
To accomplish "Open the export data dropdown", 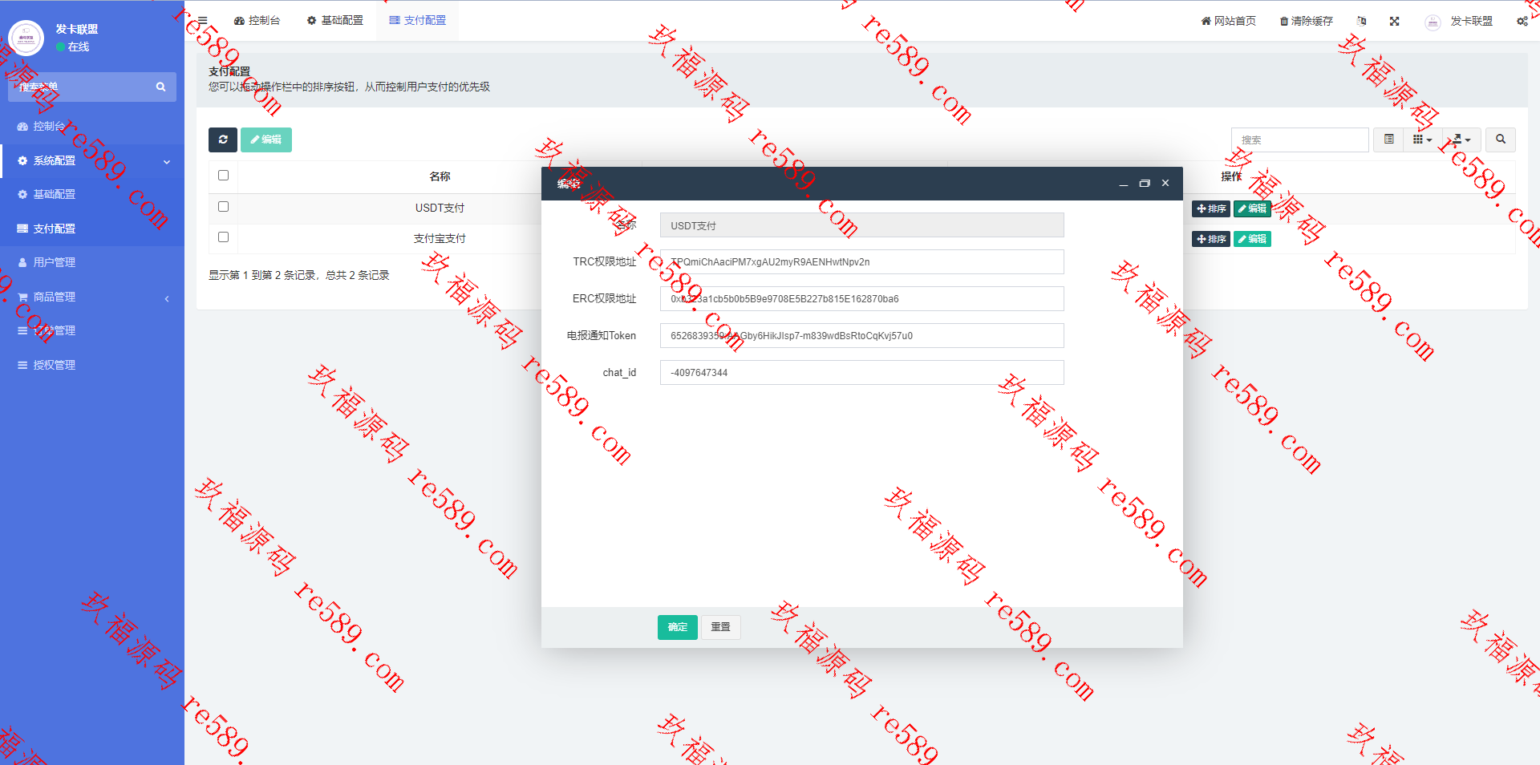I will 1461,140.
